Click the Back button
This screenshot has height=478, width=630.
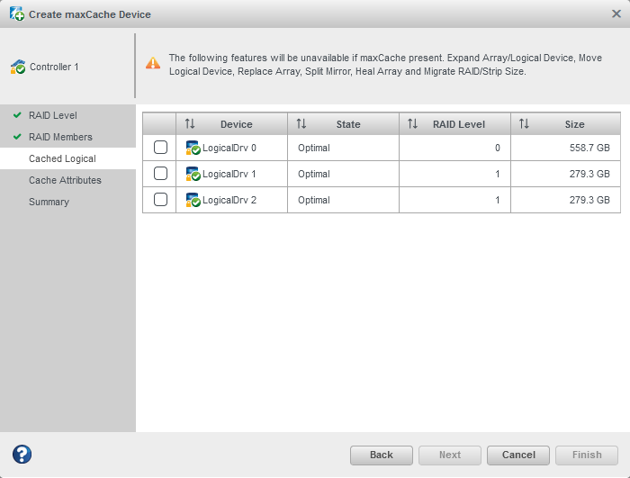coord(382,455)
